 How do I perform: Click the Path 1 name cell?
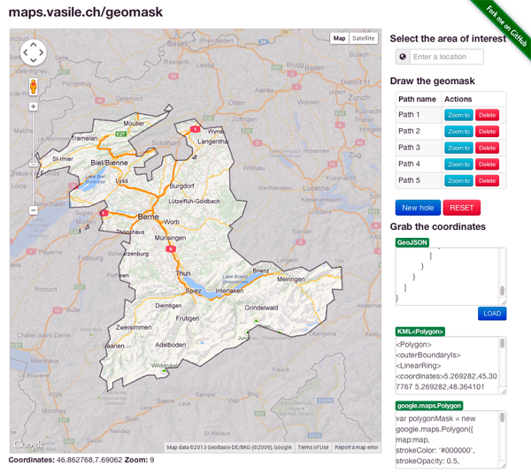[x=419, y=115]
